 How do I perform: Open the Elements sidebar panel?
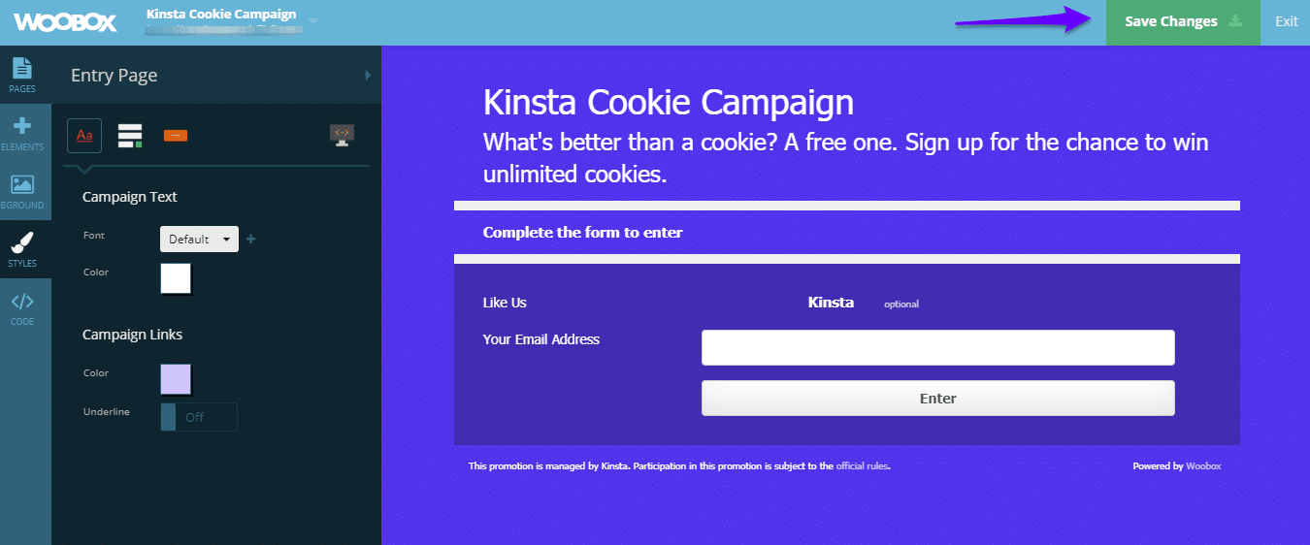(x=22, y=133)
